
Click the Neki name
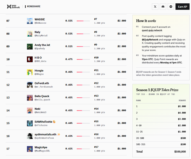[x=37, y=109]
